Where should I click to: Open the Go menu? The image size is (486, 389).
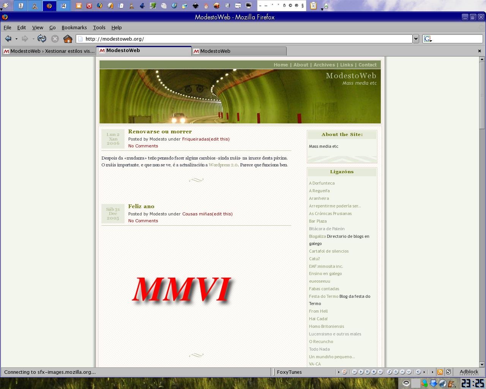tap(52, 27)
